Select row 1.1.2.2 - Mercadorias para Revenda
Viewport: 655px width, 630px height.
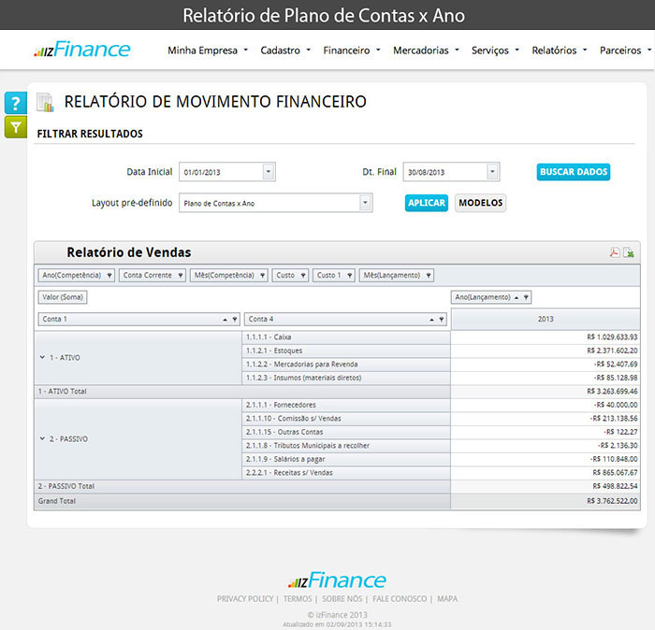click(x=346, y=365)
